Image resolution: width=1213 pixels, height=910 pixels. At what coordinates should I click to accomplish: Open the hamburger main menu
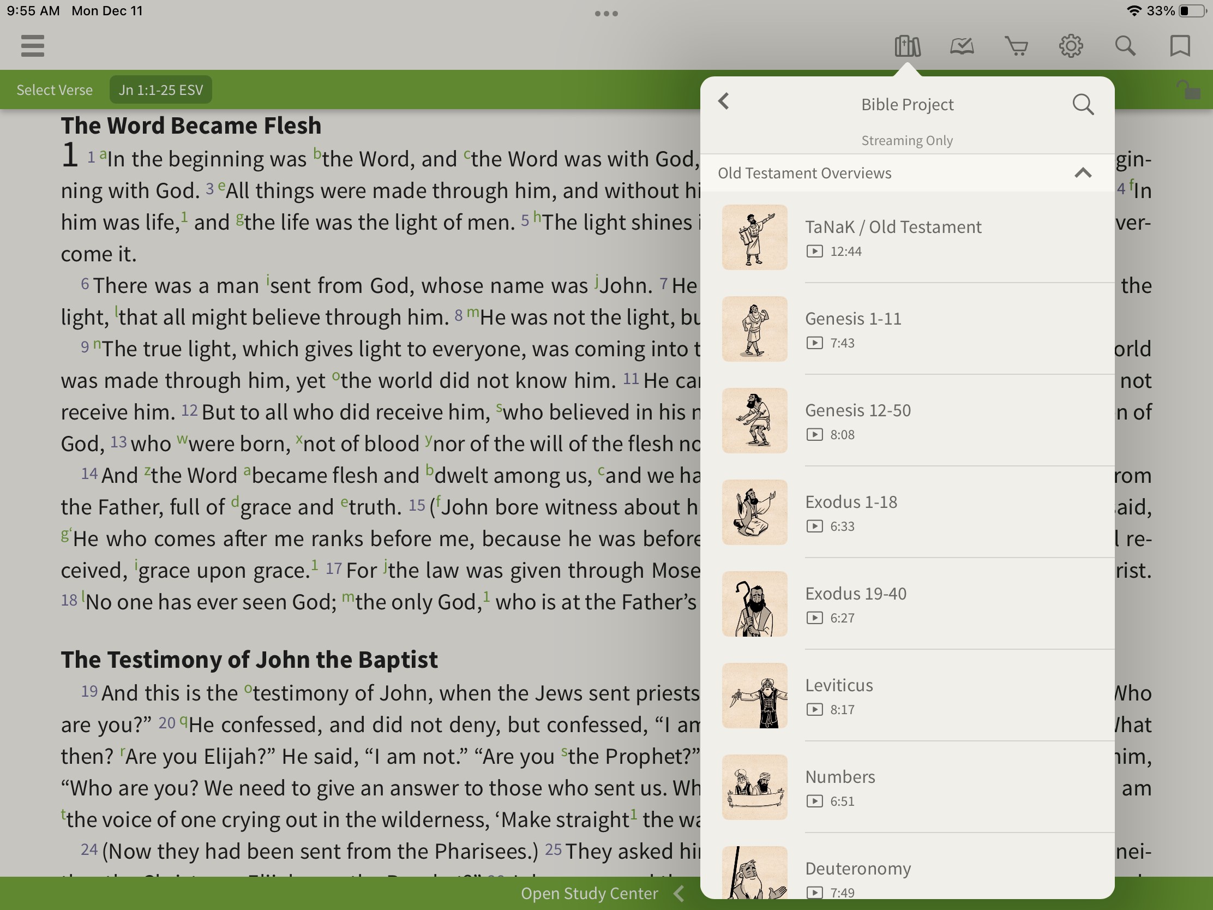(32, 45)
